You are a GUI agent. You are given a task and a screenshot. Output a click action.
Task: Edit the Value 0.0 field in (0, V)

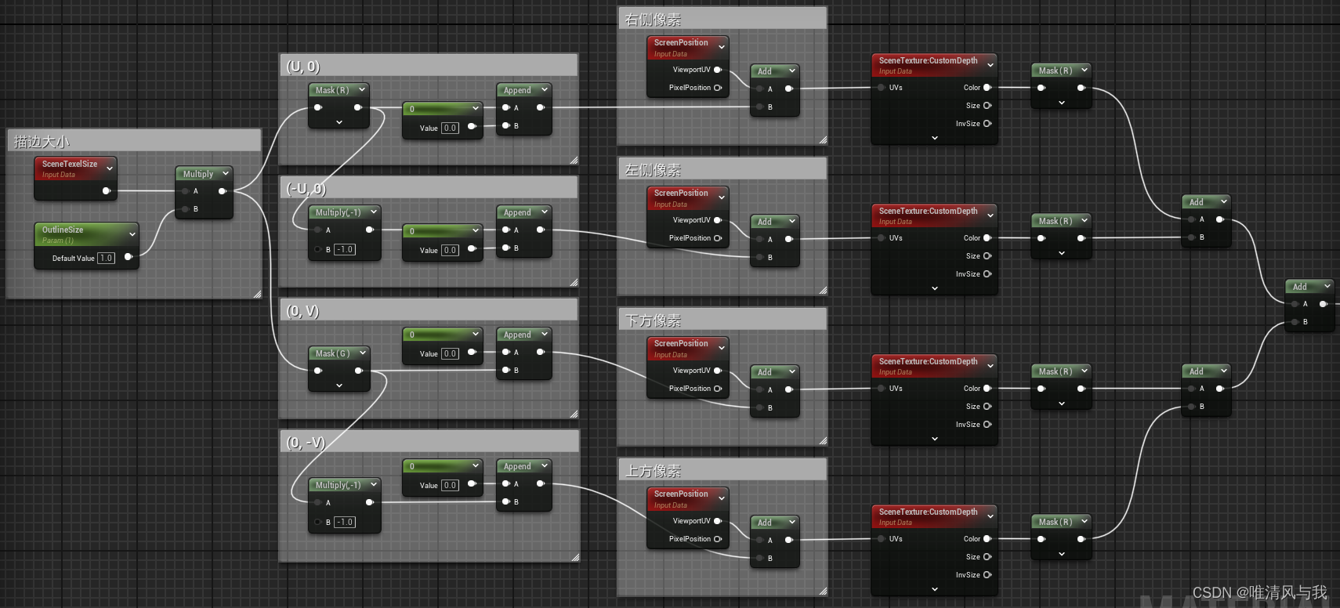(450, 353)
